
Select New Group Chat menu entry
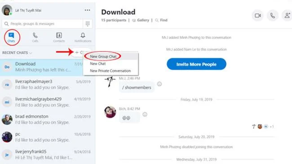(x=103, y=56)
